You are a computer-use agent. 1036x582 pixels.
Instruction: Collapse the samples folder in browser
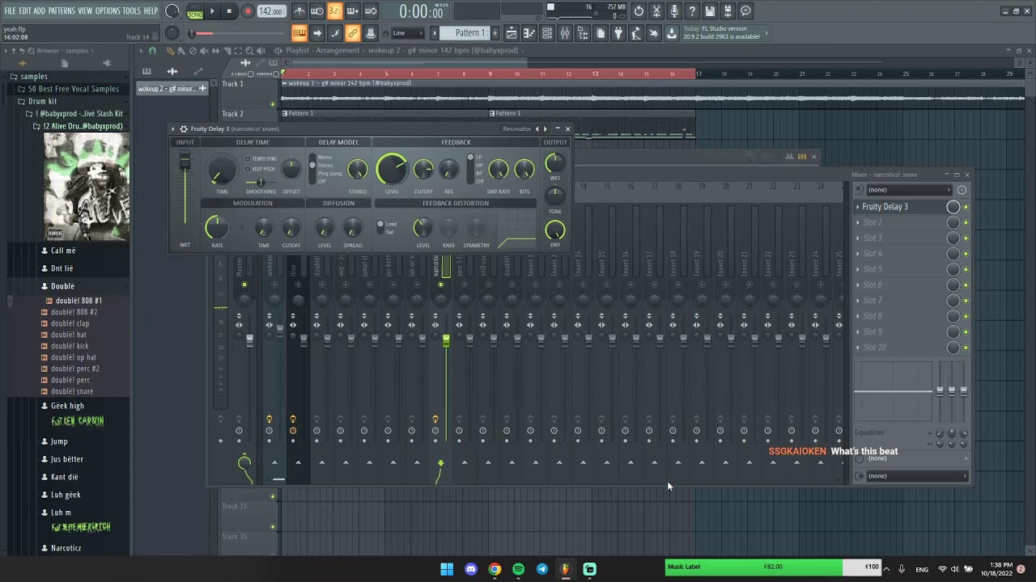tap(33, 77)
